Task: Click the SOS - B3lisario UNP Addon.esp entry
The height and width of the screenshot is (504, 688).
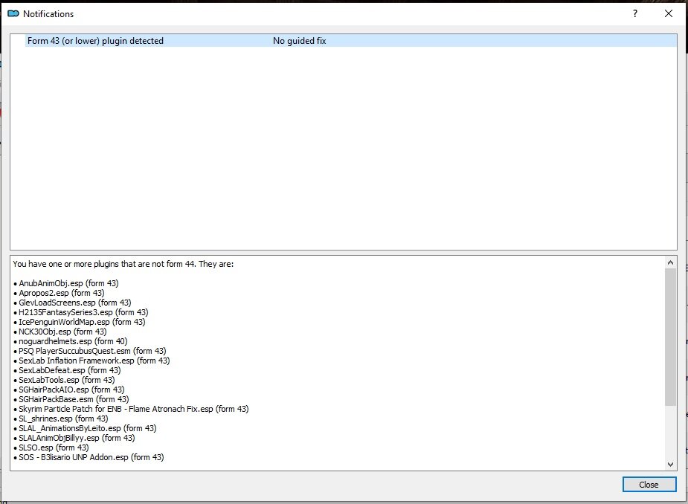Action: pos(91,457)
